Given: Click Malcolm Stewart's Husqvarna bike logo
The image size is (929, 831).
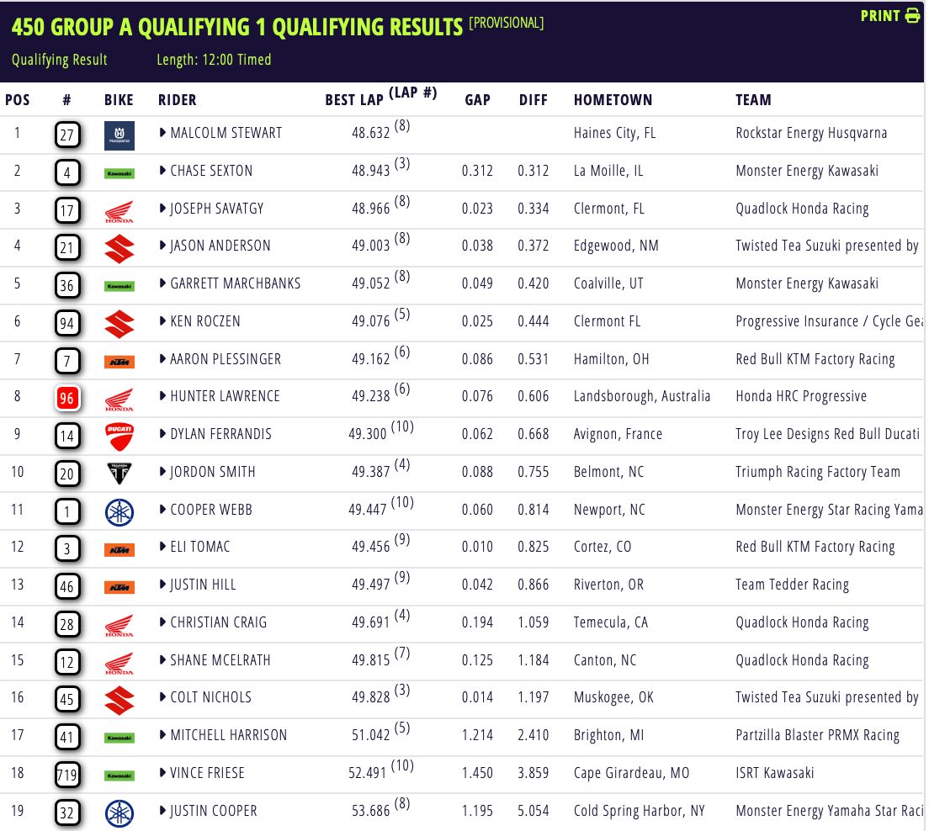Looking at the screenshot, I should pos(119,135).
